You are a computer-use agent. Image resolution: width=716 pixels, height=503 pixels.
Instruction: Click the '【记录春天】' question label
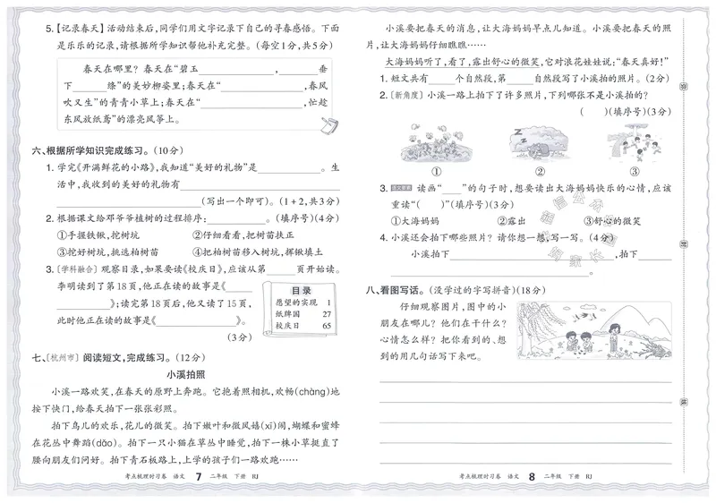pyautogui.click(x=80, y=29)
